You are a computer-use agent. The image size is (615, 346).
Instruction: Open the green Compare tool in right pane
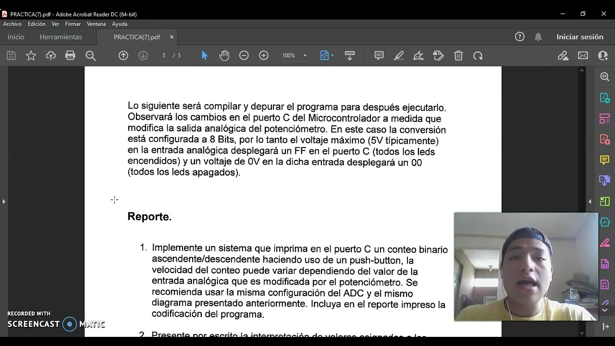605,201
